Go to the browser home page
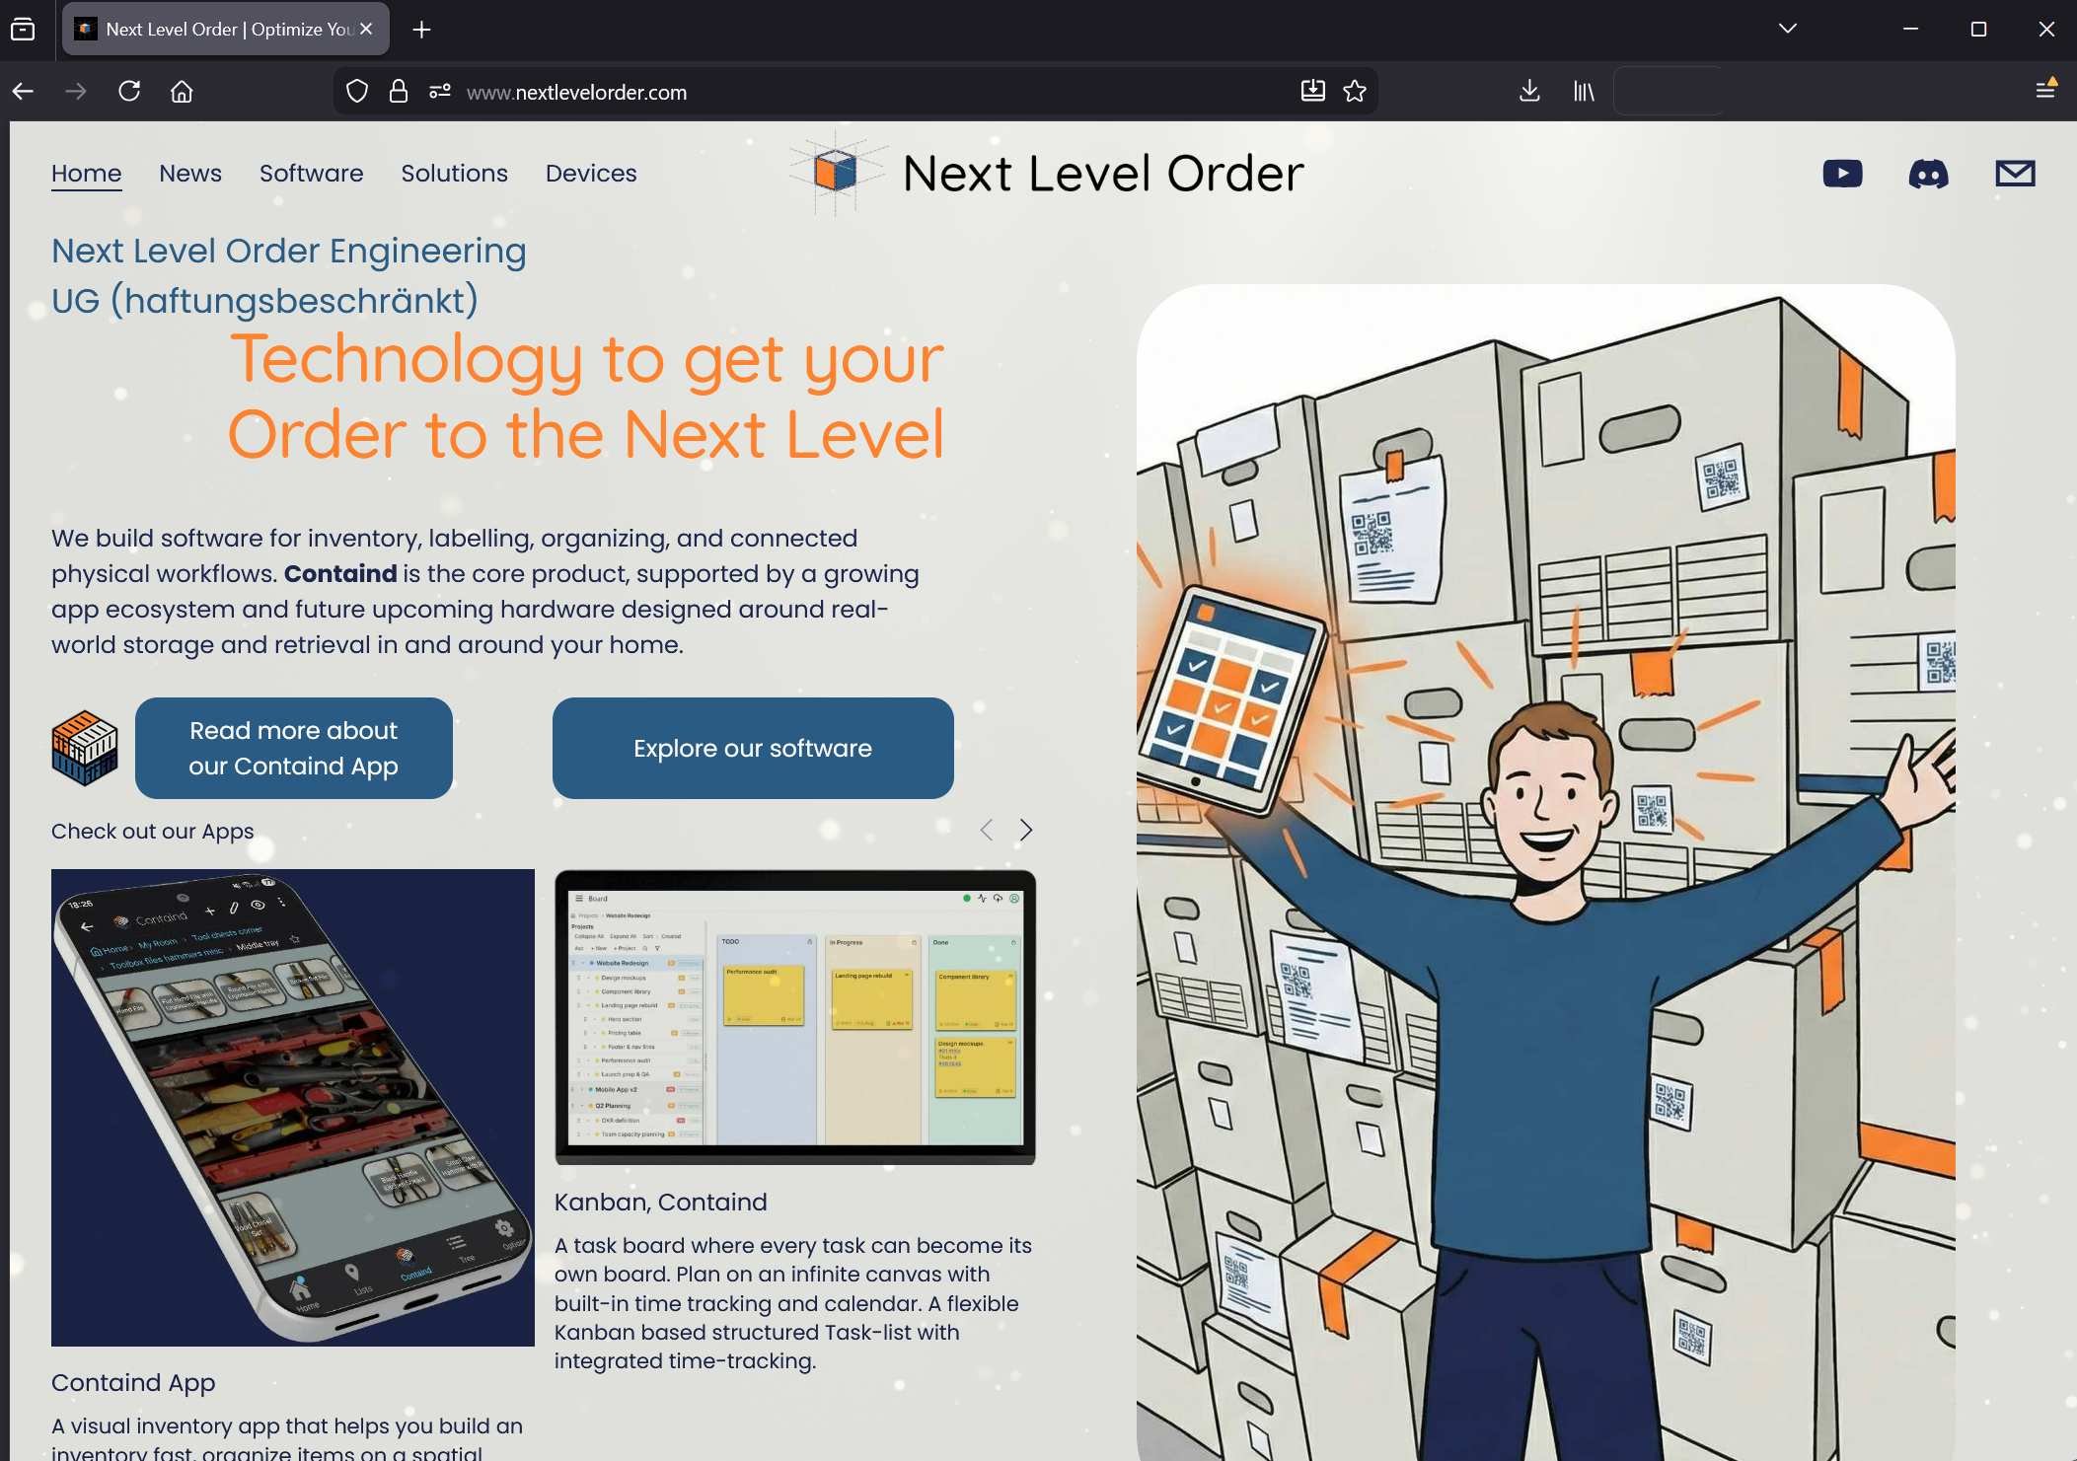 click(182, 92)
